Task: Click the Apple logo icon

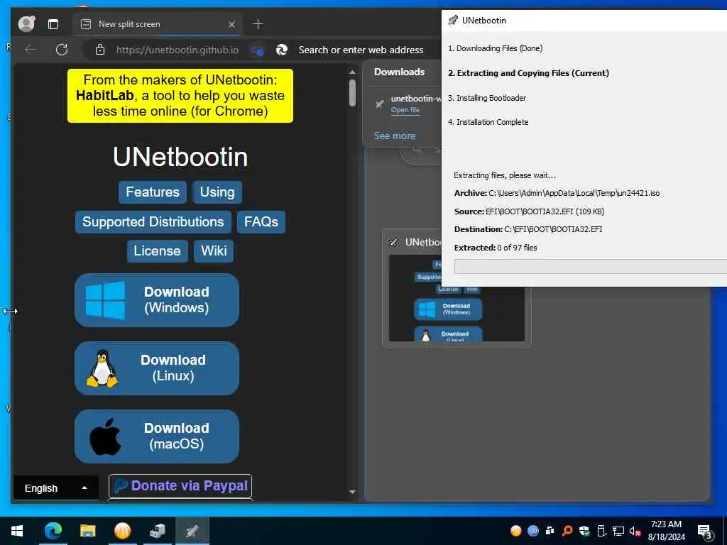Action: (105, 436)
